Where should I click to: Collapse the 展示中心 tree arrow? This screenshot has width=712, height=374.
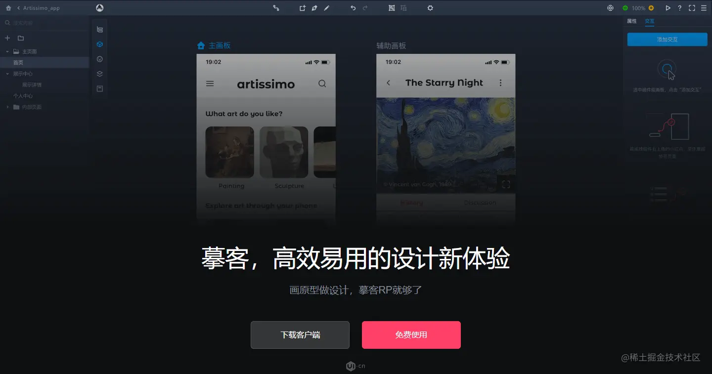point(7,74)
